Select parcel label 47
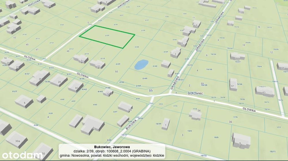Viewport: 288px width, 161px height. (37, 50)
